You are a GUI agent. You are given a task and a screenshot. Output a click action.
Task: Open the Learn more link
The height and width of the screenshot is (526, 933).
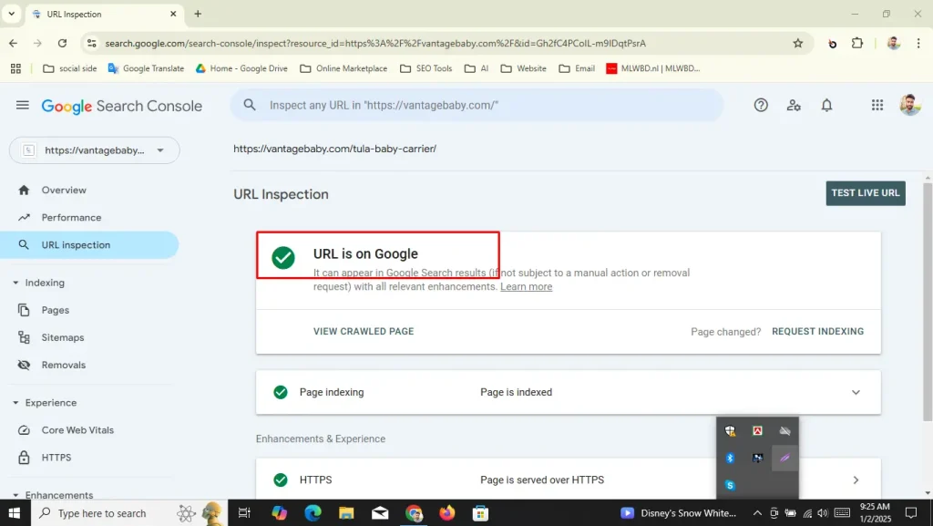pyautogui.click(x=526, y=287)
